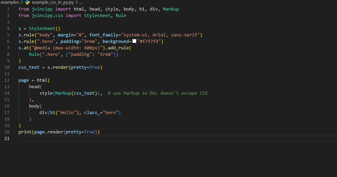This screenshot has width=337, height=177.
Task: Click 'add_rule' method on line 7
Action: (x=118, y=48)
